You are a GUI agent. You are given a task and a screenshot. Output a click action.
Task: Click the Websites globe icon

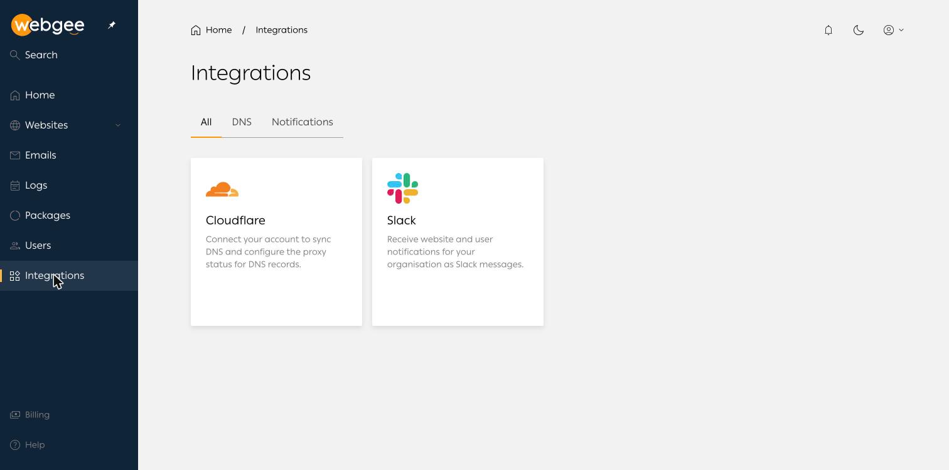(15, 125)
